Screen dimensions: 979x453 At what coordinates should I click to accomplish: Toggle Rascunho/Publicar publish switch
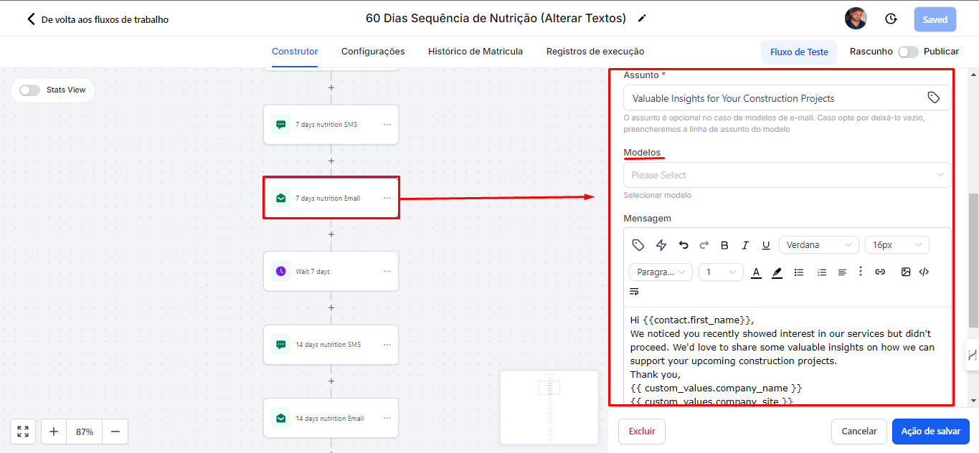click(908, 52)
